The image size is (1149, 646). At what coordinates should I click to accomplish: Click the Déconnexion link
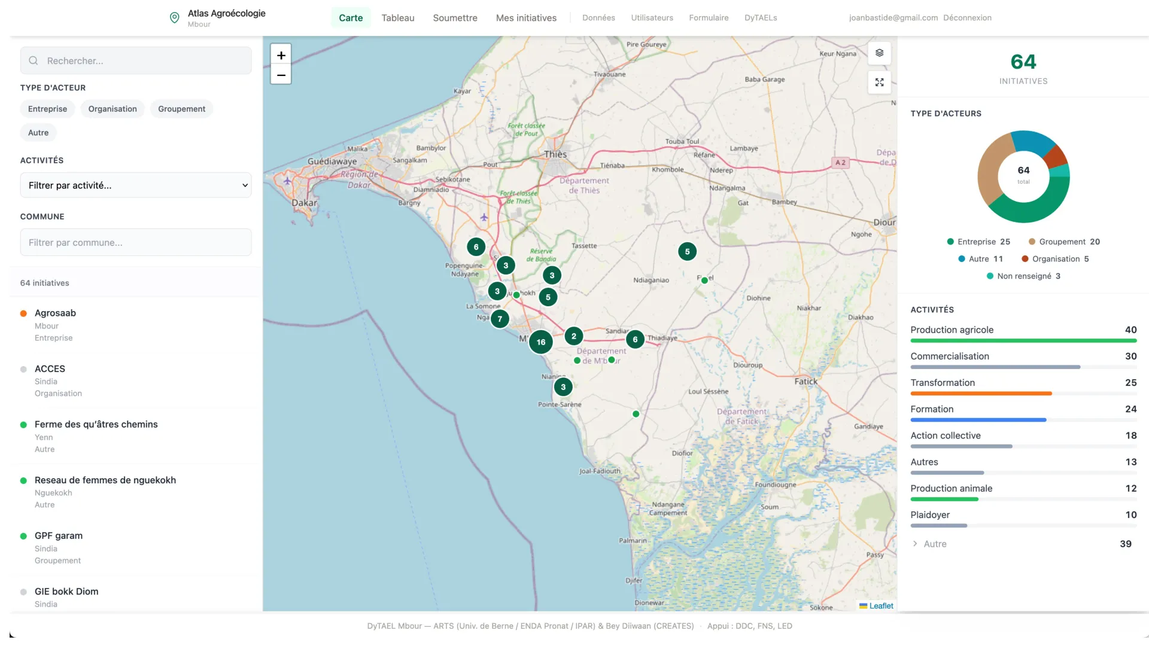(967, 17)
